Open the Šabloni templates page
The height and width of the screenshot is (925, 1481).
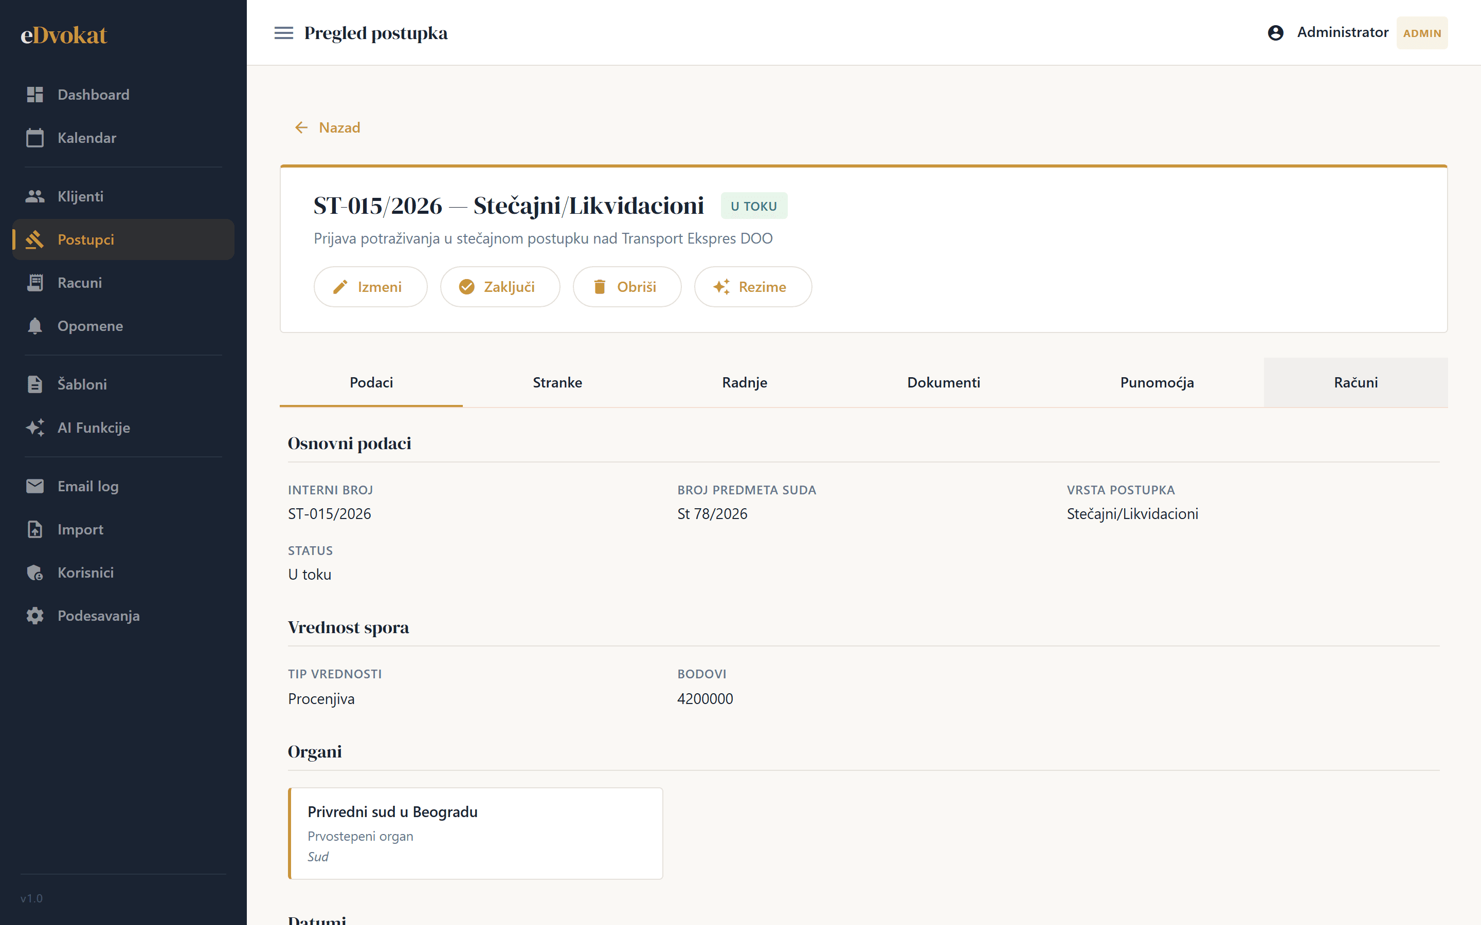(123, 384)
